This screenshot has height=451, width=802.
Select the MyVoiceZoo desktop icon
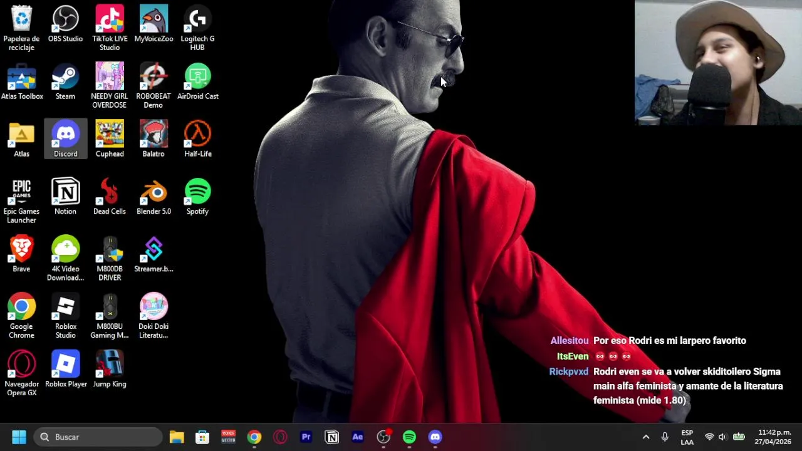(x=154, y=25)
